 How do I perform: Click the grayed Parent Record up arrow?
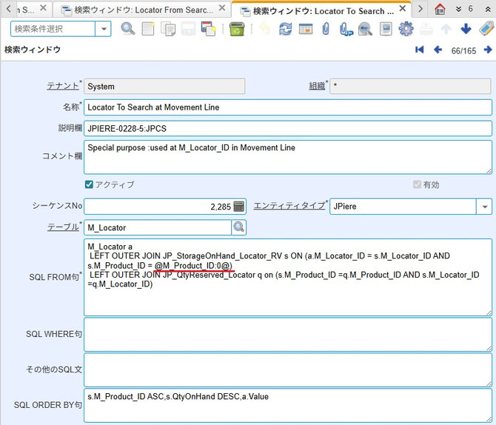446,29
